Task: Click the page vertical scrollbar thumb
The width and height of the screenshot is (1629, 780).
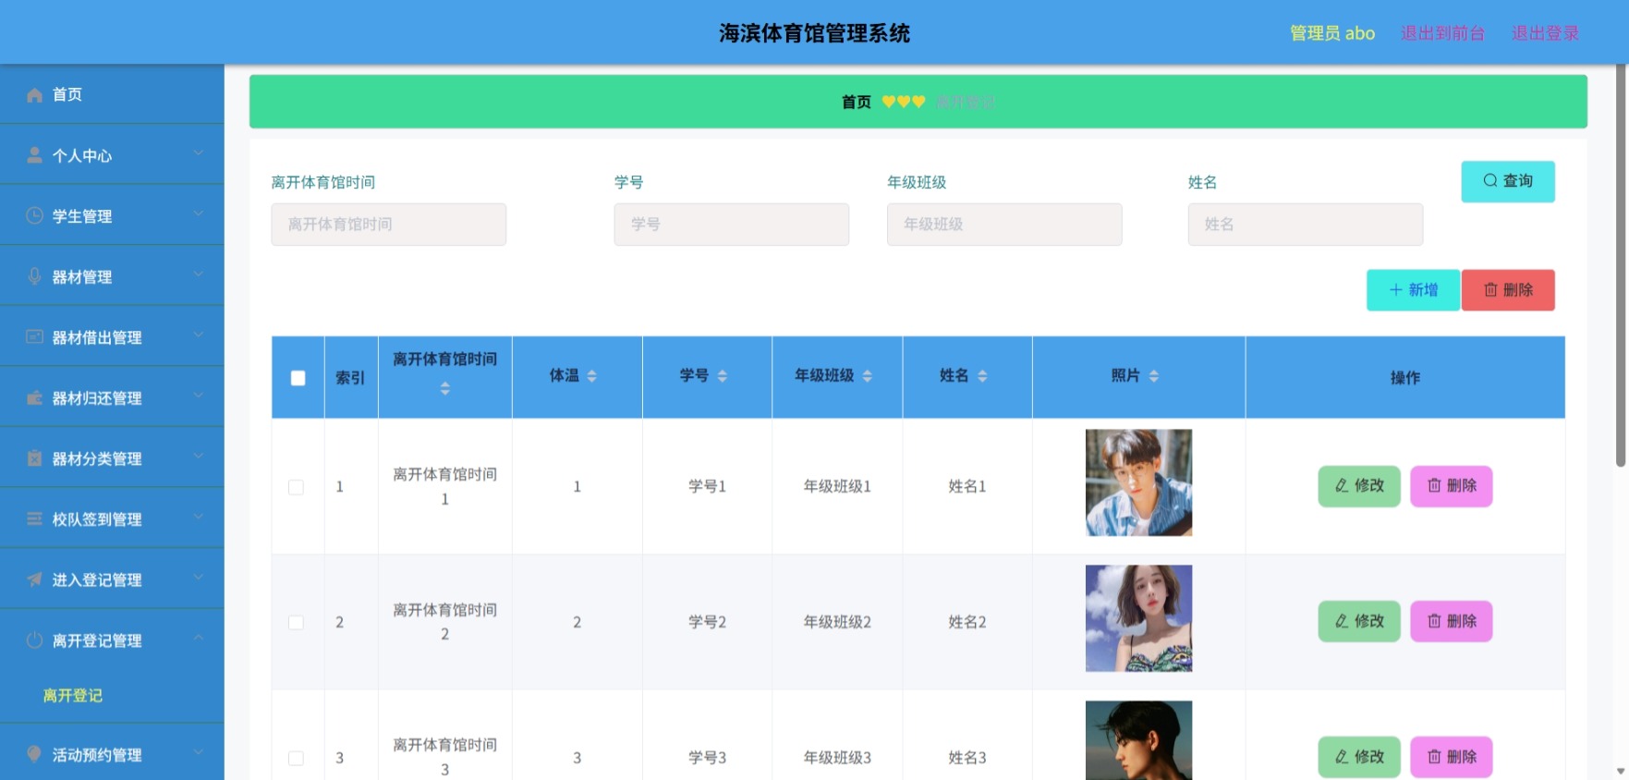Action: pyautogui.click(x=1621, y=266)
